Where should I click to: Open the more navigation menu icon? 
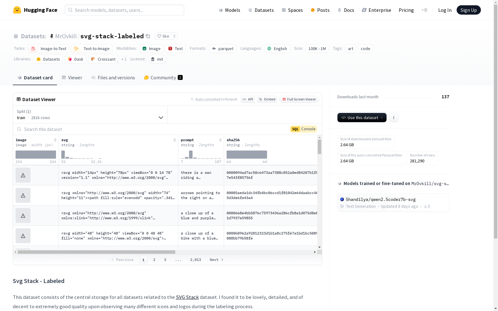425,10
